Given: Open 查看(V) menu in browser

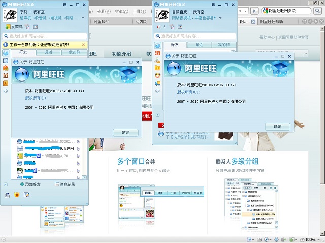Looking at the screenshot, I should (104, 12).
